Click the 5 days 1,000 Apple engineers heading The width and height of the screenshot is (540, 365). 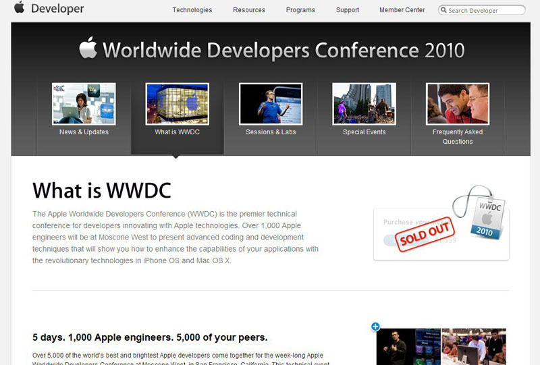pyautogui.click(x=150, y=337)
